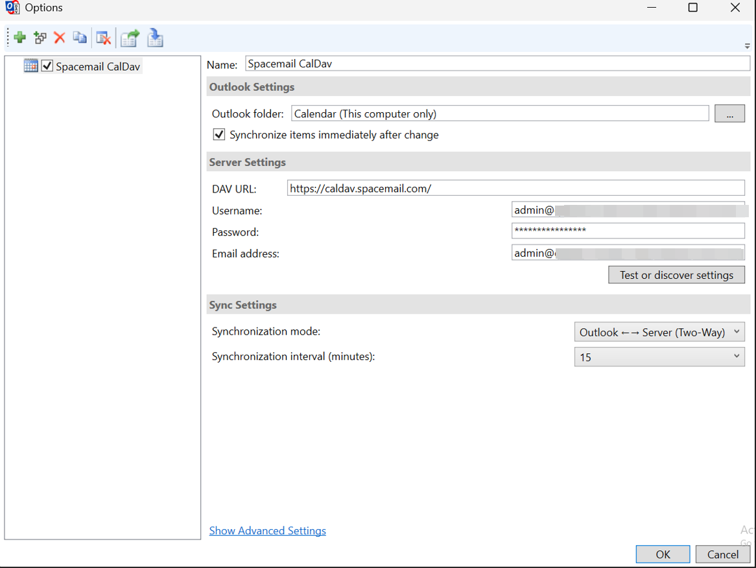Dismiss the dialog with Cancel
The width and height of the screenshot is (756, 568).
coord(722,554)
